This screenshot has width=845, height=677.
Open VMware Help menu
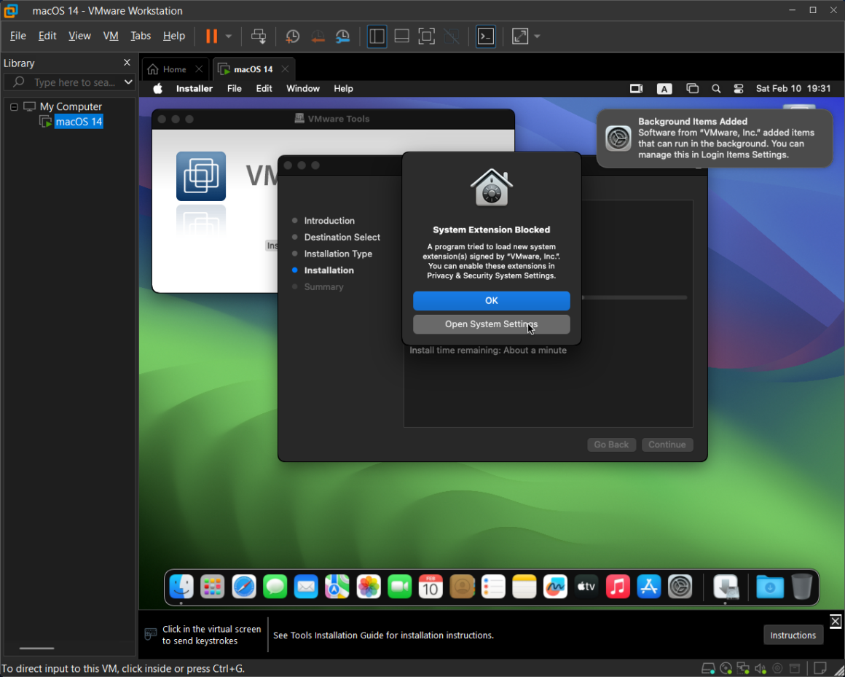pos(173,36)
